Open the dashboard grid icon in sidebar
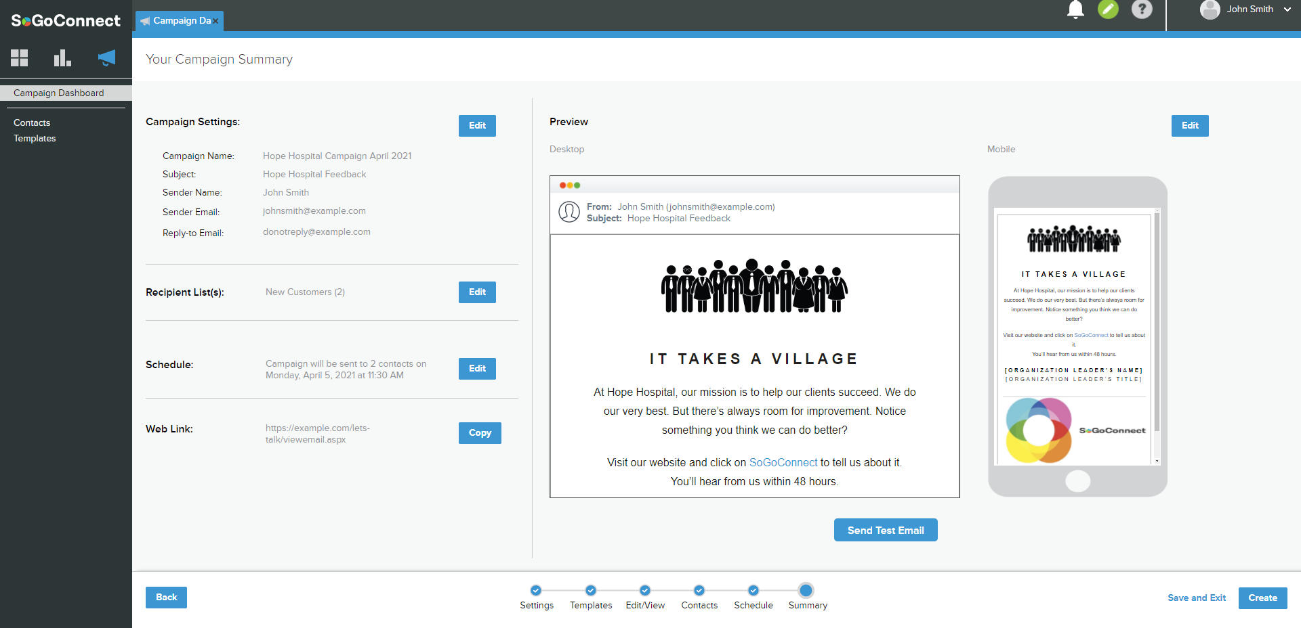This screenshot has height=628, width=1301. click(x=20, y=58)
